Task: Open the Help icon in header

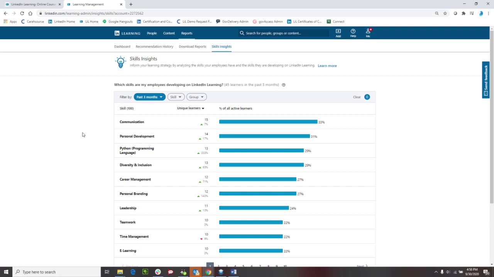Action: pyautogui.click(x=353, y=33)
